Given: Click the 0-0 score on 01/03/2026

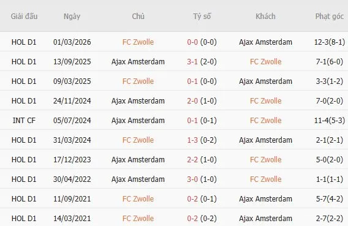Looking at the screenshot, I should (x=192, y=42).
